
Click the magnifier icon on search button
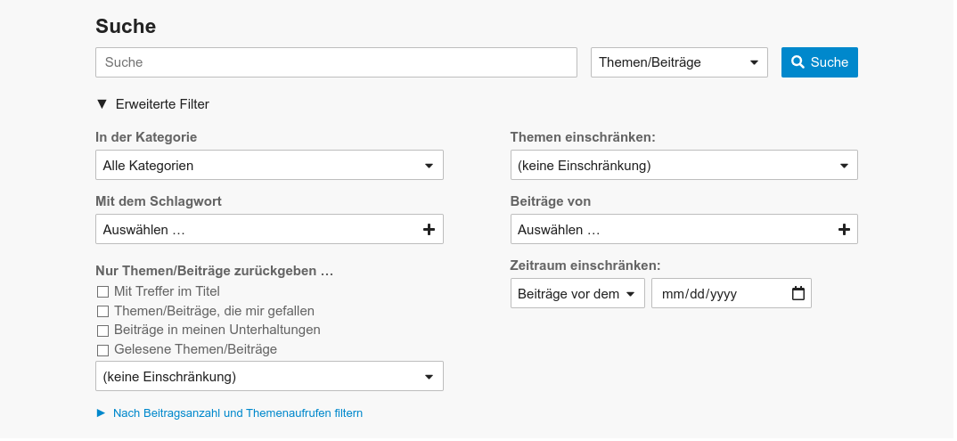click(x=797, y=62)
